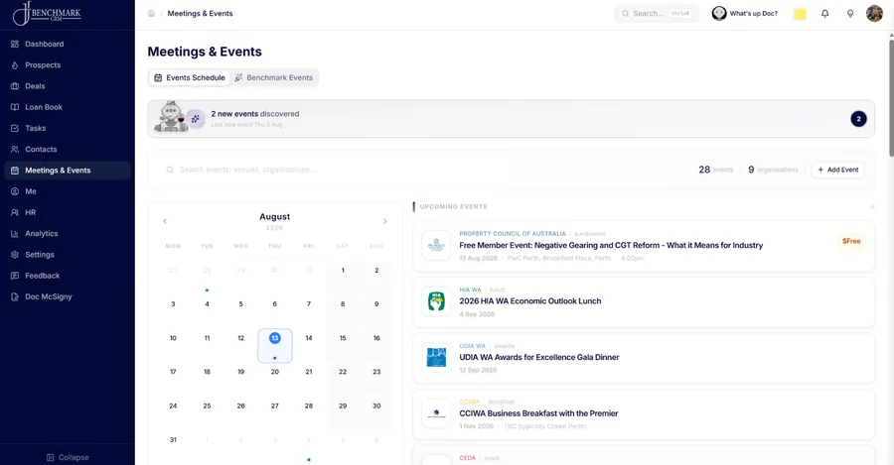Click the Meetings & Events breadcrumb
Screen dimensions: 894x465
coord(200,13)
